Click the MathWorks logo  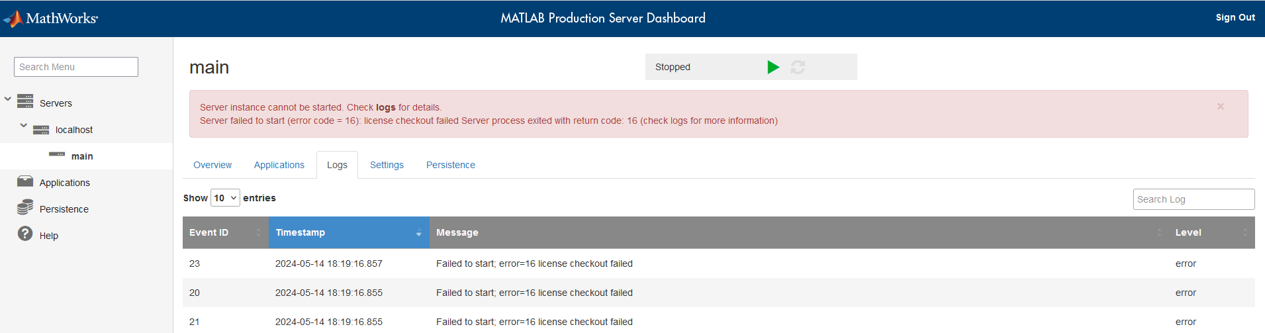click(51, 19)
